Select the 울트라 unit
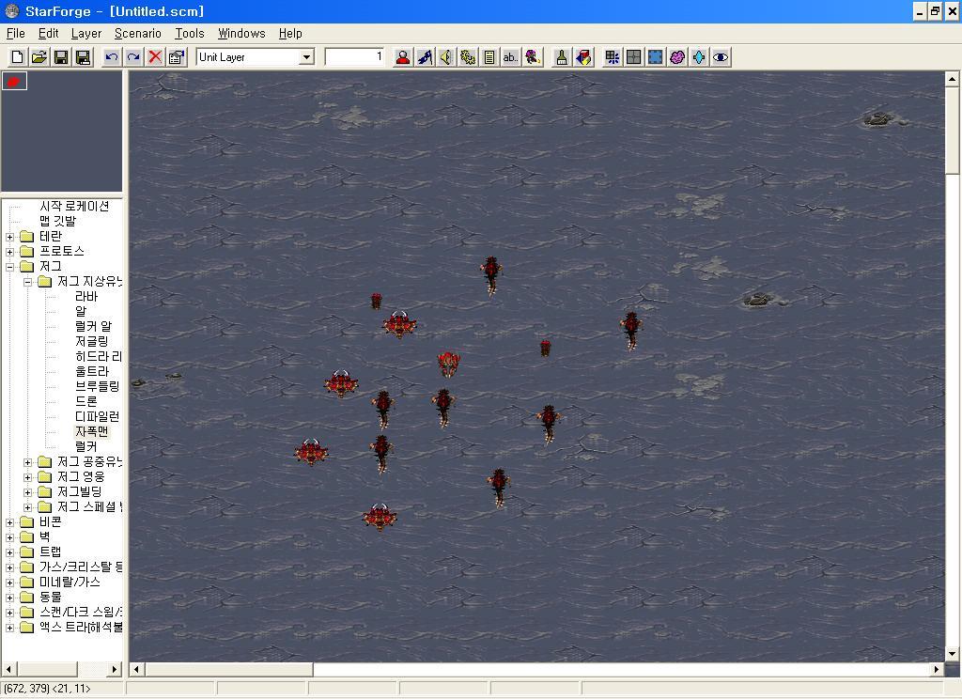This screenshot has height=699, width=962. (91, 371)
